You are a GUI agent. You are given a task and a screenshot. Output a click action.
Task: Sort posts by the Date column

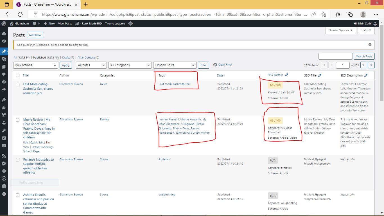[220, 75]
